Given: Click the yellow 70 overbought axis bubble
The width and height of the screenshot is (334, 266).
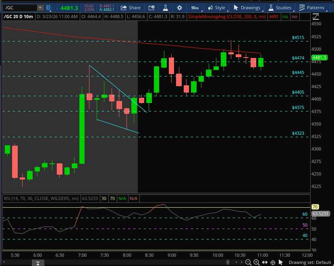Looking at the screenshot, I should [315, 207].
